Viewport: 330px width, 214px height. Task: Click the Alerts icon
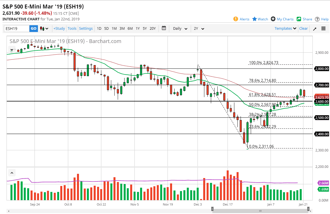tap(235, 19)
